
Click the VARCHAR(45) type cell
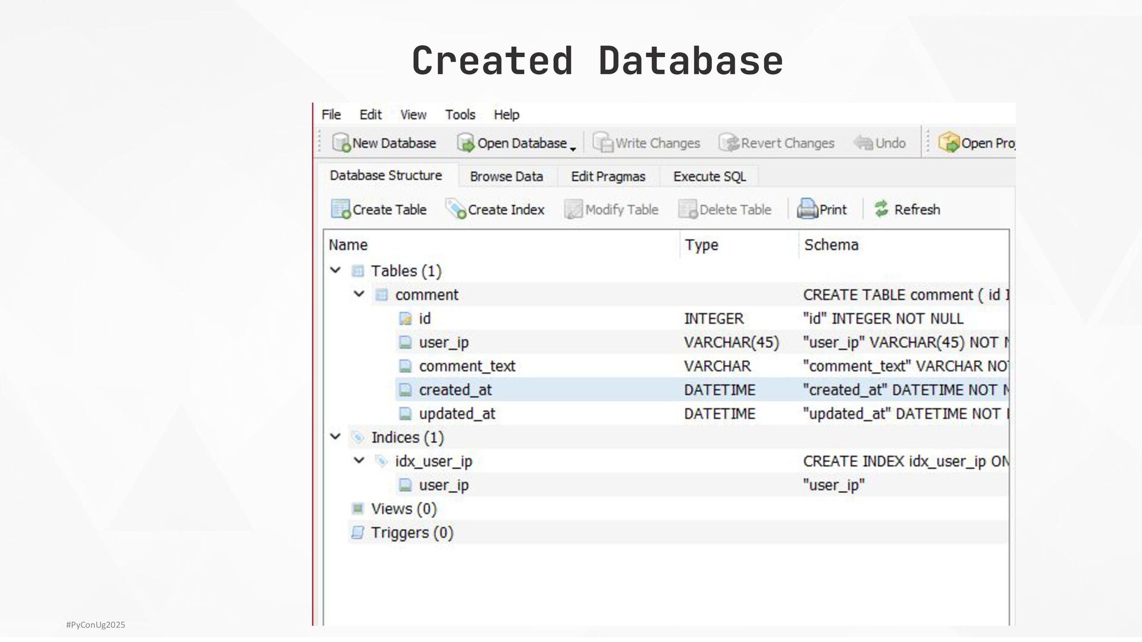click(732, 342)
